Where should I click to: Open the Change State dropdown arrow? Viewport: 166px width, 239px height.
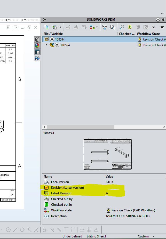click(97, 27)
